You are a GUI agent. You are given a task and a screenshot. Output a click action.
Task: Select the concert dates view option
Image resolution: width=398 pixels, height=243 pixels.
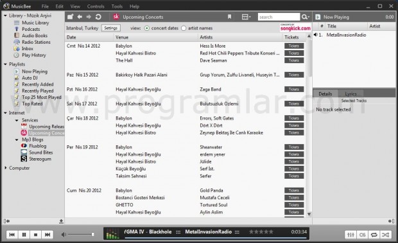(147, 28)
